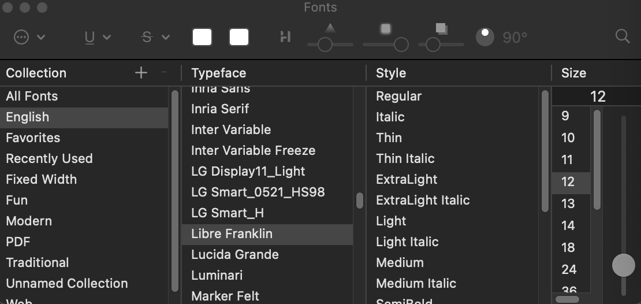Select the ExtraLight Italic style
Viewport: 641px width, 304px height.
[x=453, y=201]
